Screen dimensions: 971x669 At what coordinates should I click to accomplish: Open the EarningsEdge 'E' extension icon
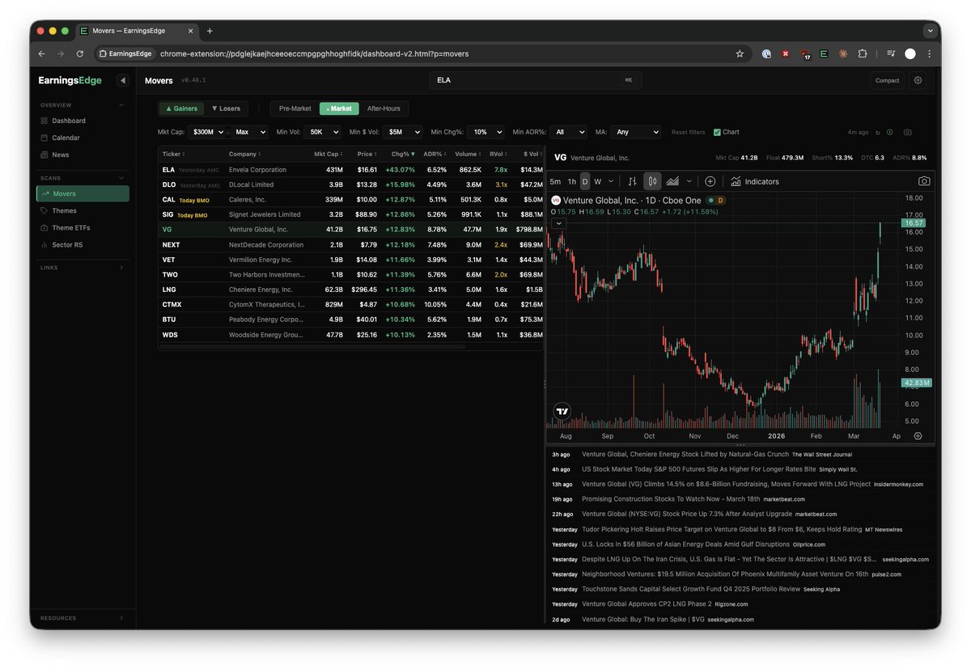pos(824,53)
